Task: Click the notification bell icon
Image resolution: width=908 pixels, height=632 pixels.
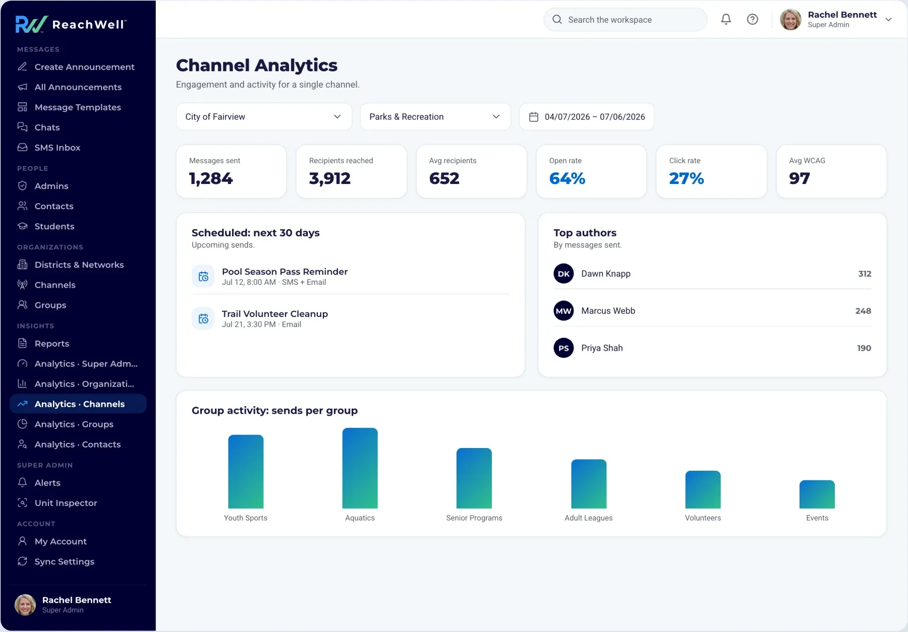Action: click(x=726, y=19)
